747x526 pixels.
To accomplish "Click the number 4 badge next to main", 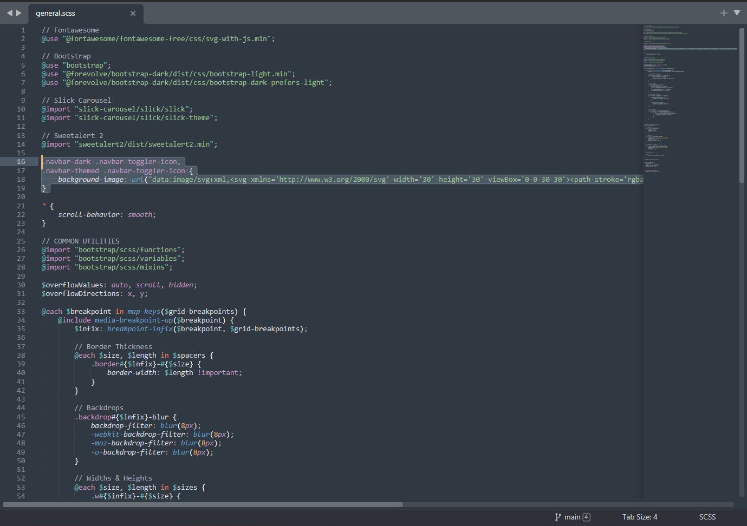I will 586,517.
